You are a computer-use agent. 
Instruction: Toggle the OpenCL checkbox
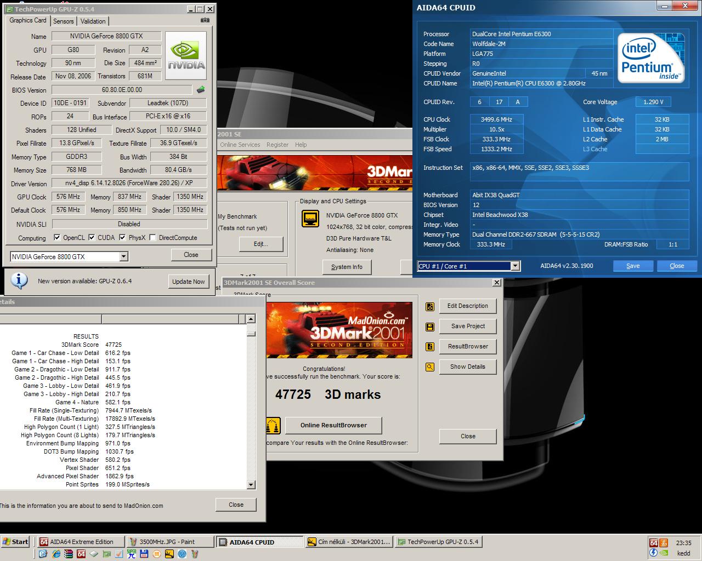[x=57, y=238]
